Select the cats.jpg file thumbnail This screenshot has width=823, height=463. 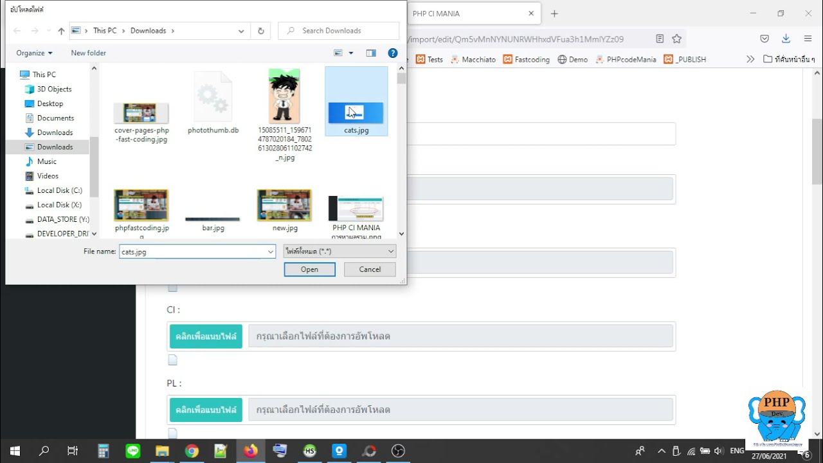click(x=356, y=102)
